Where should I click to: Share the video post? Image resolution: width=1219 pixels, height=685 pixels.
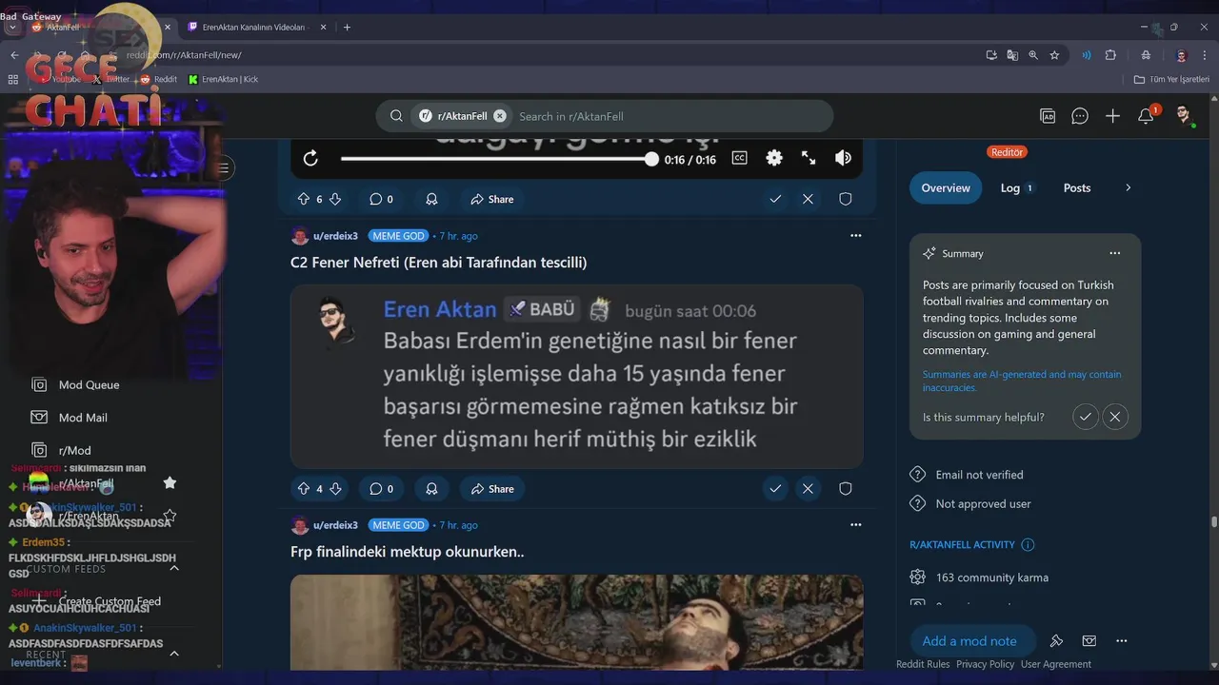[491, 199]
